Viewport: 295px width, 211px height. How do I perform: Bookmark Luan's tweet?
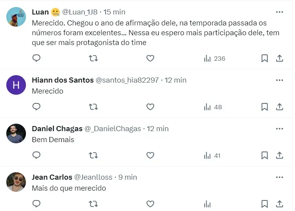(265, 58)
